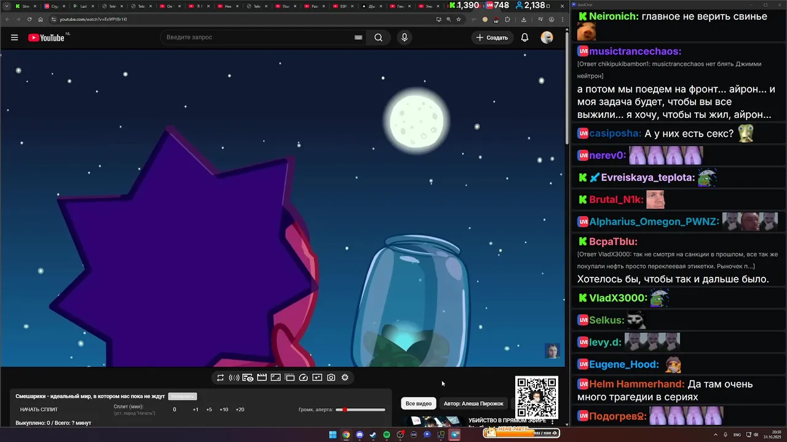Click Eugene_Hood username in chat
The height and width of the screenshot is (442, 787).
click(623, 364)
